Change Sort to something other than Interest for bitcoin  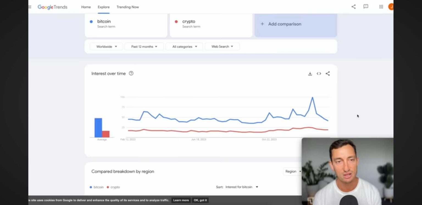(x=241, y=187)
